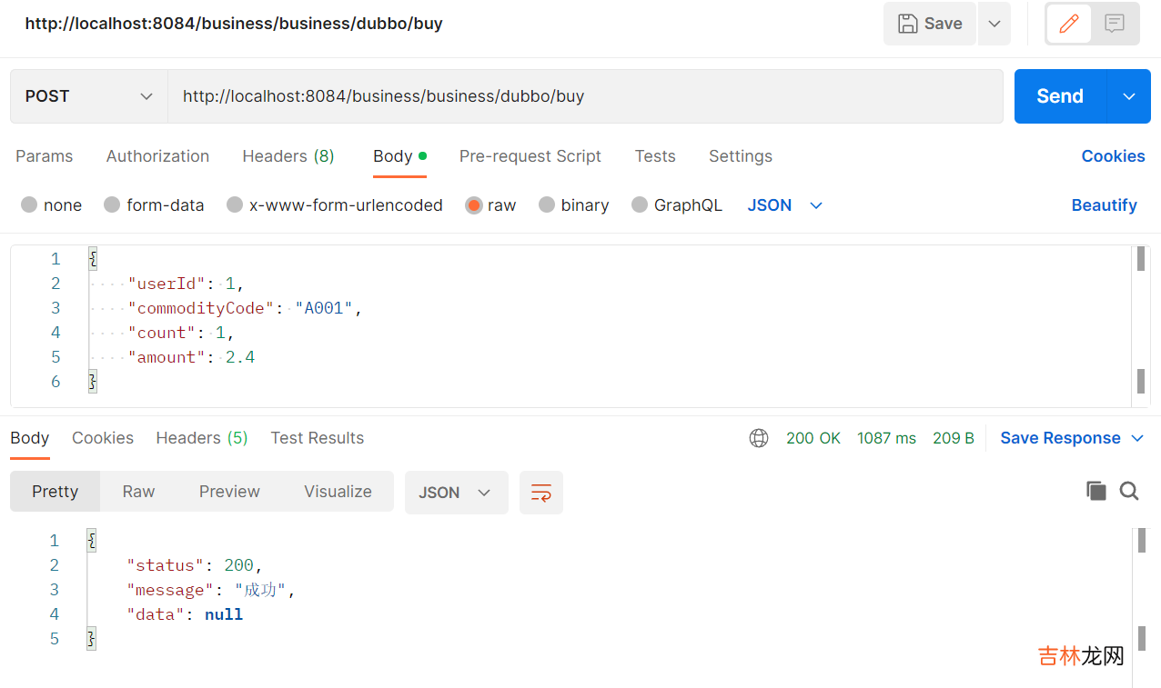Search the response with magnifier icon
This screenshot has height=688, width=1161.
[1129, 492]
